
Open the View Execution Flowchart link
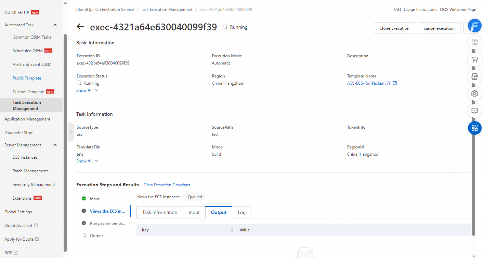[167, 185]
